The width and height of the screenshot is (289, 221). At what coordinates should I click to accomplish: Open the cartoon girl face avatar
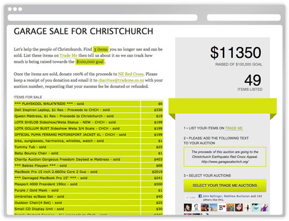coord(239,208)
